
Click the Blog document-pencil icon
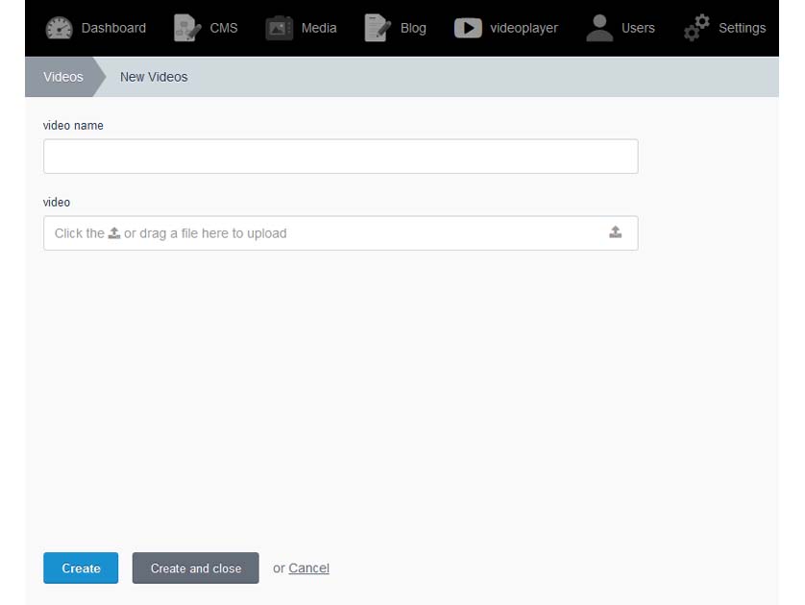click(378, 28)
